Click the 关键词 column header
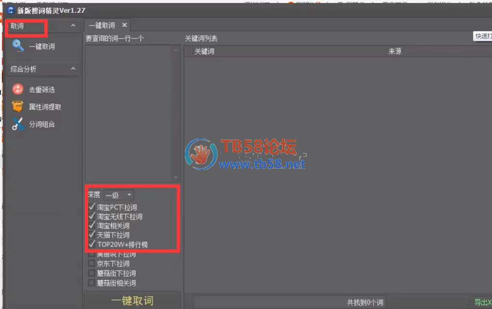The width and height of the screenshot is (492, 309). click(x=204, y=51)
